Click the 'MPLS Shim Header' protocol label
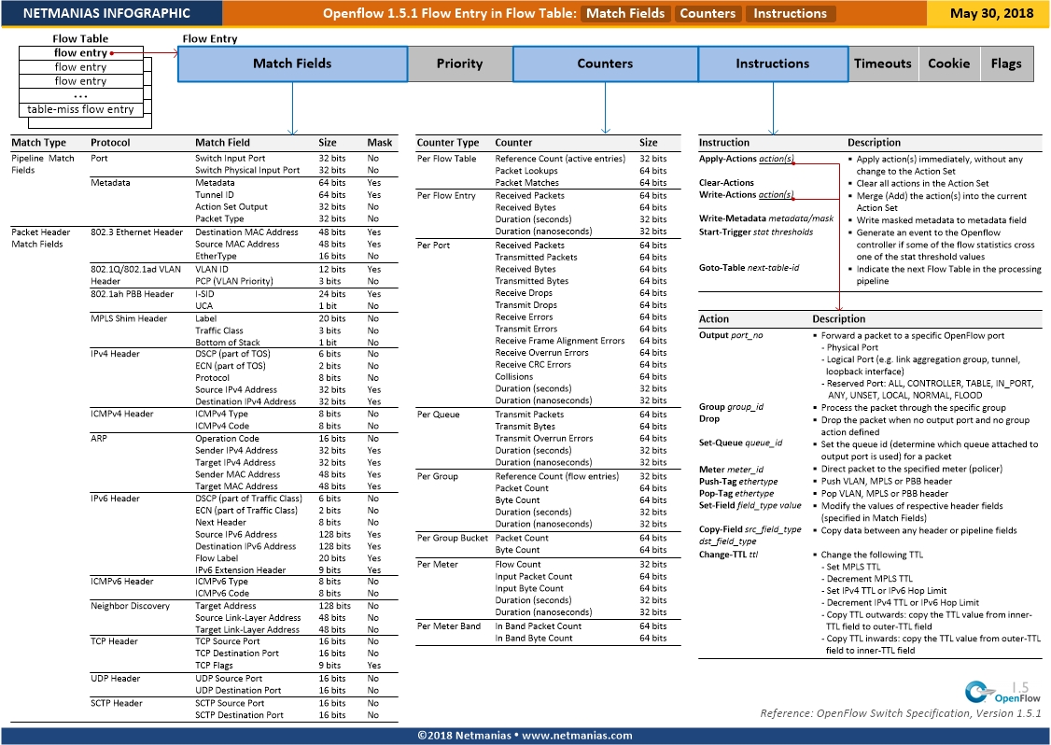Image resolution: width=1051 pixels, height=745 pixels. click(129, 318)
